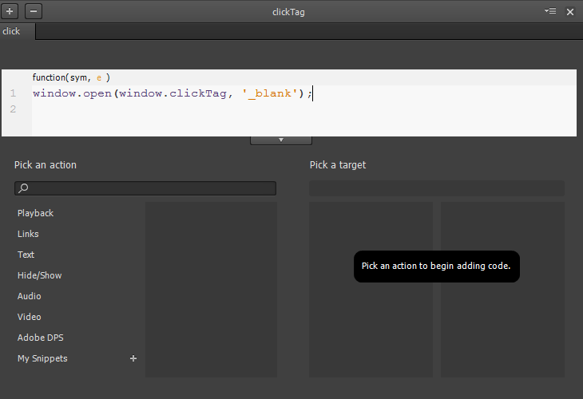
Task: Collapse the code panel with arrow handle
Action: tap(281, 140)
